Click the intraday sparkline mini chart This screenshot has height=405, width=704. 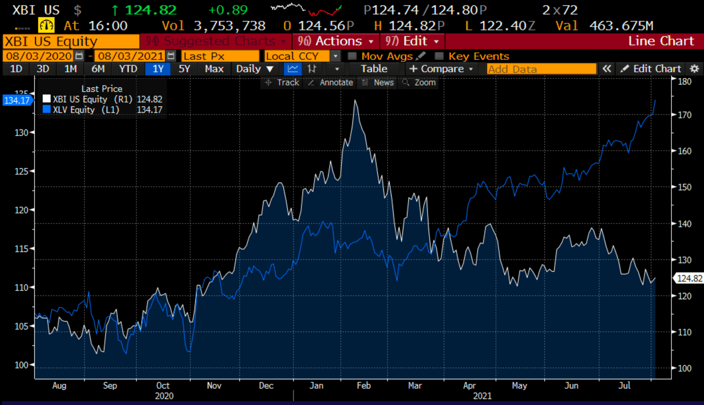click(306, 10)
